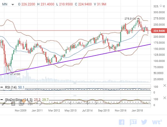Click the Wt share icon
The image size is (167, 127).
pos(157,122)
